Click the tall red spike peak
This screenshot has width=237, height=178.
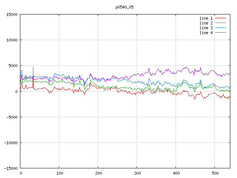click(x=33, y=68)
